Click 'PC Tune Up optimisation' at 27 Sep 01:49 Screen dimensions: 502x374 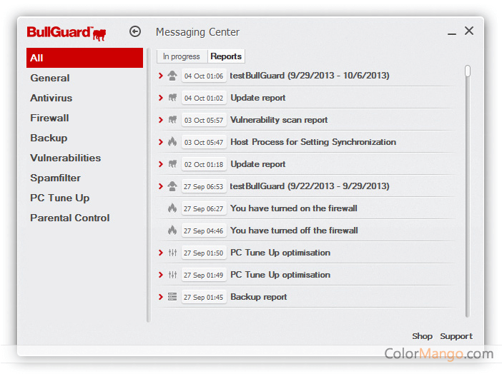pyautogui.click(x=280, y=275)
